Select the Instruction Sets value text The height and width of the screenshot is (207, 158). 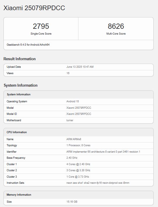[98, 183]
